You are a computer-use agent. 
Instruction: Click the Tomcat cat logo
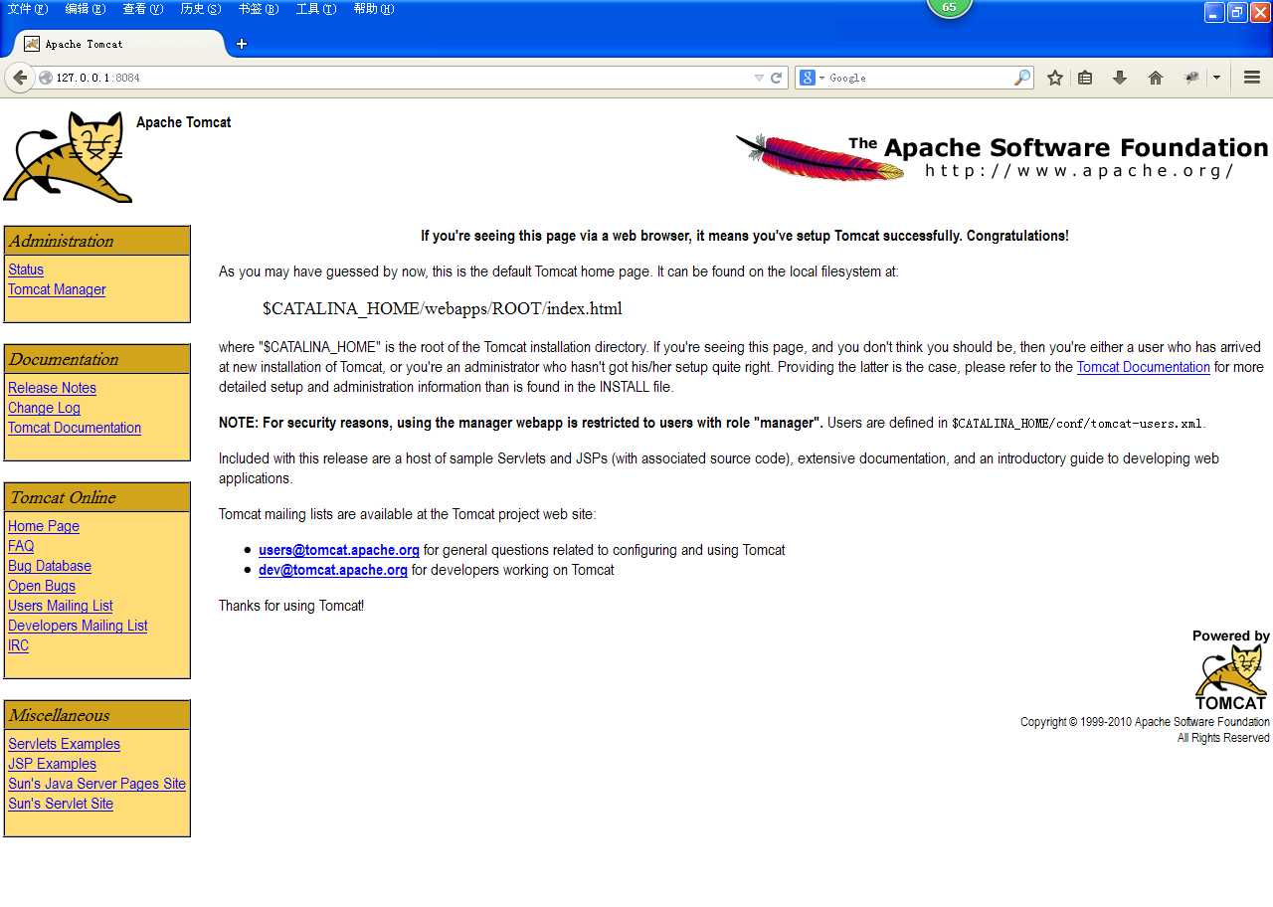(x=66, y=156)
